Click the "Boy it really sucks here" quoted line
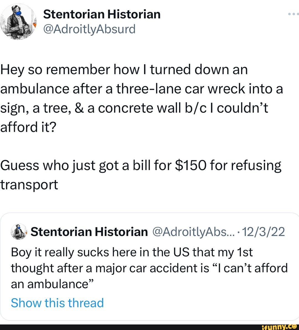The height and width of the screenshot is (330, 299). [x=132, y=252]
